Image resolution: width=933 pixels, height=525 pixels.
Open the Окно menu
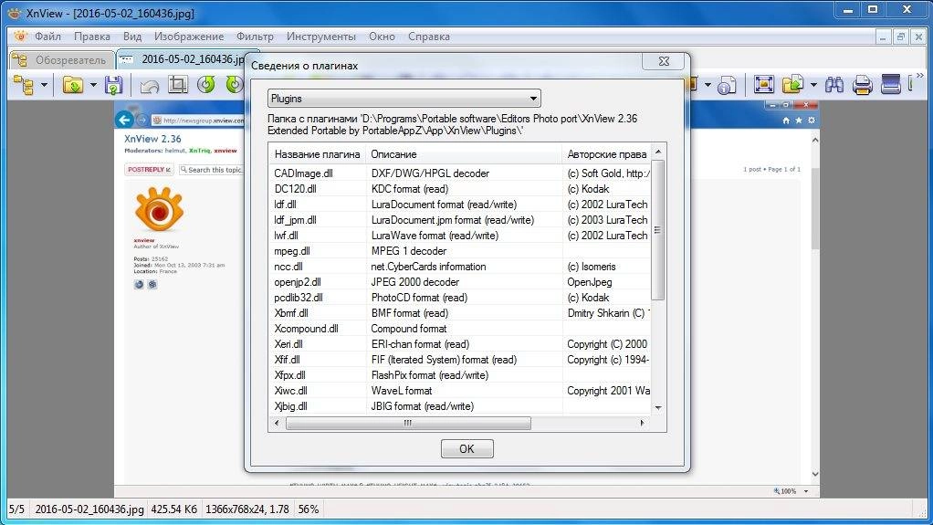pos(382,37)
